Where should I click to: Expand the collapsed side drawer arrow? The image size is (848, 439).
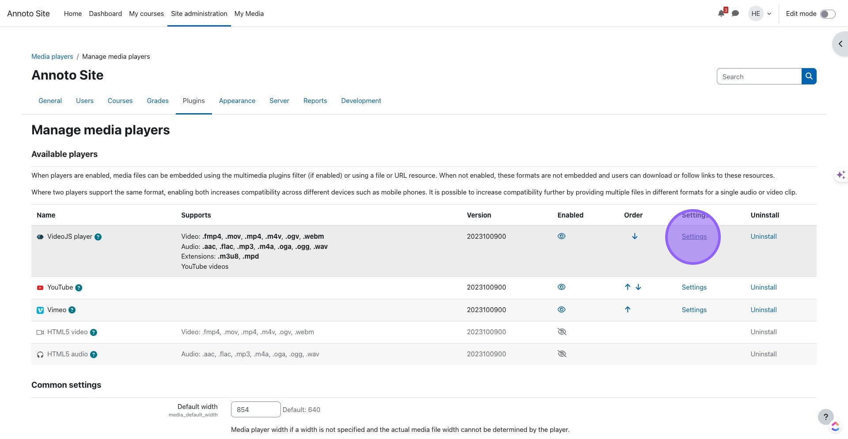(840, 44)
